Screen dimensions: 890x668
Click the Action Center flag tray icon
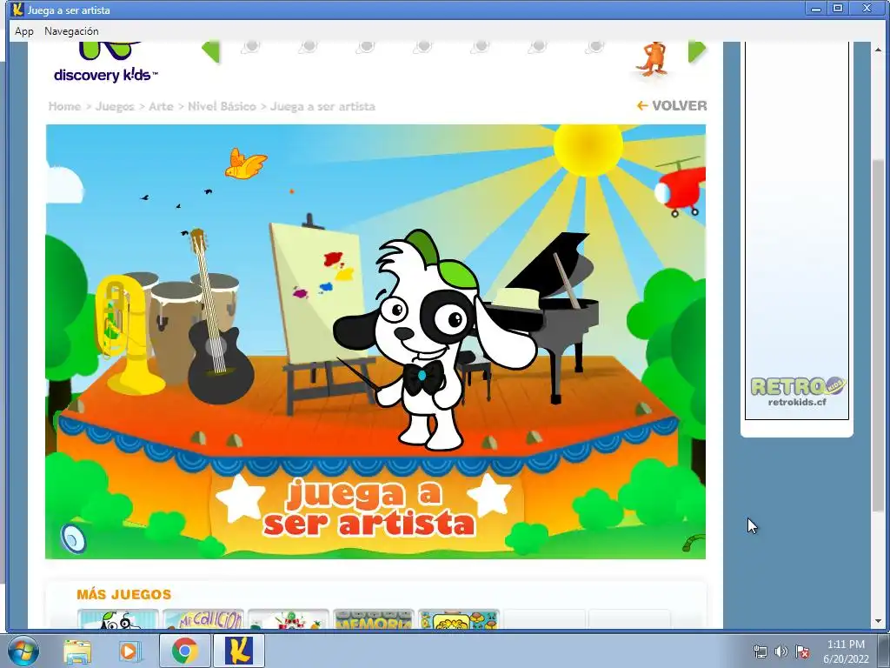(802, 651)
